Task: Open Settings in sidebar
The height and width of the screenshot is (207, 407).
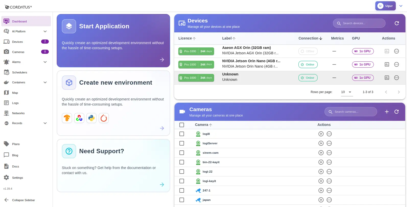Action: (26, 178)
